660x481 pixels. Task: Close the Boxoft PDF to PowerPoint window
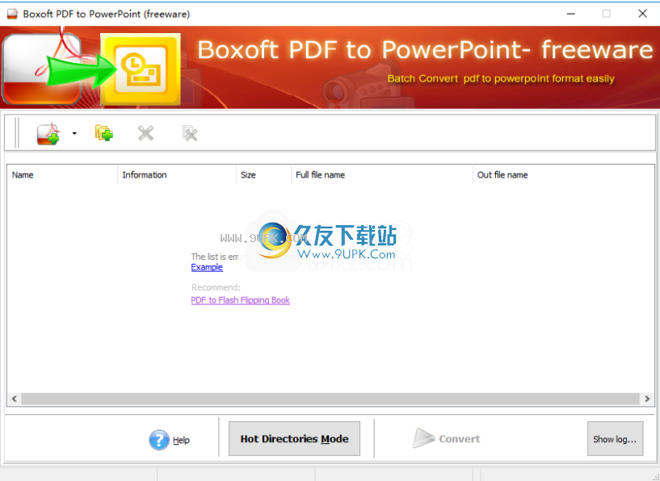click(x=642, y=14)
